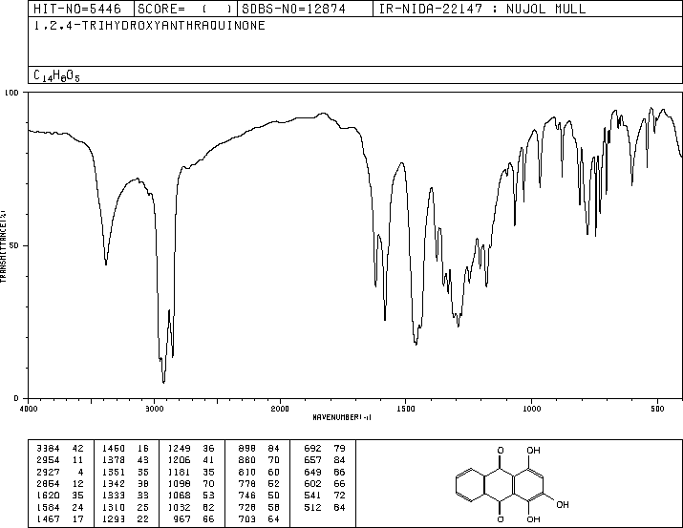Click peak table entry 1342
The height and width of the screenshot is (528, 683).
(114, 483)
